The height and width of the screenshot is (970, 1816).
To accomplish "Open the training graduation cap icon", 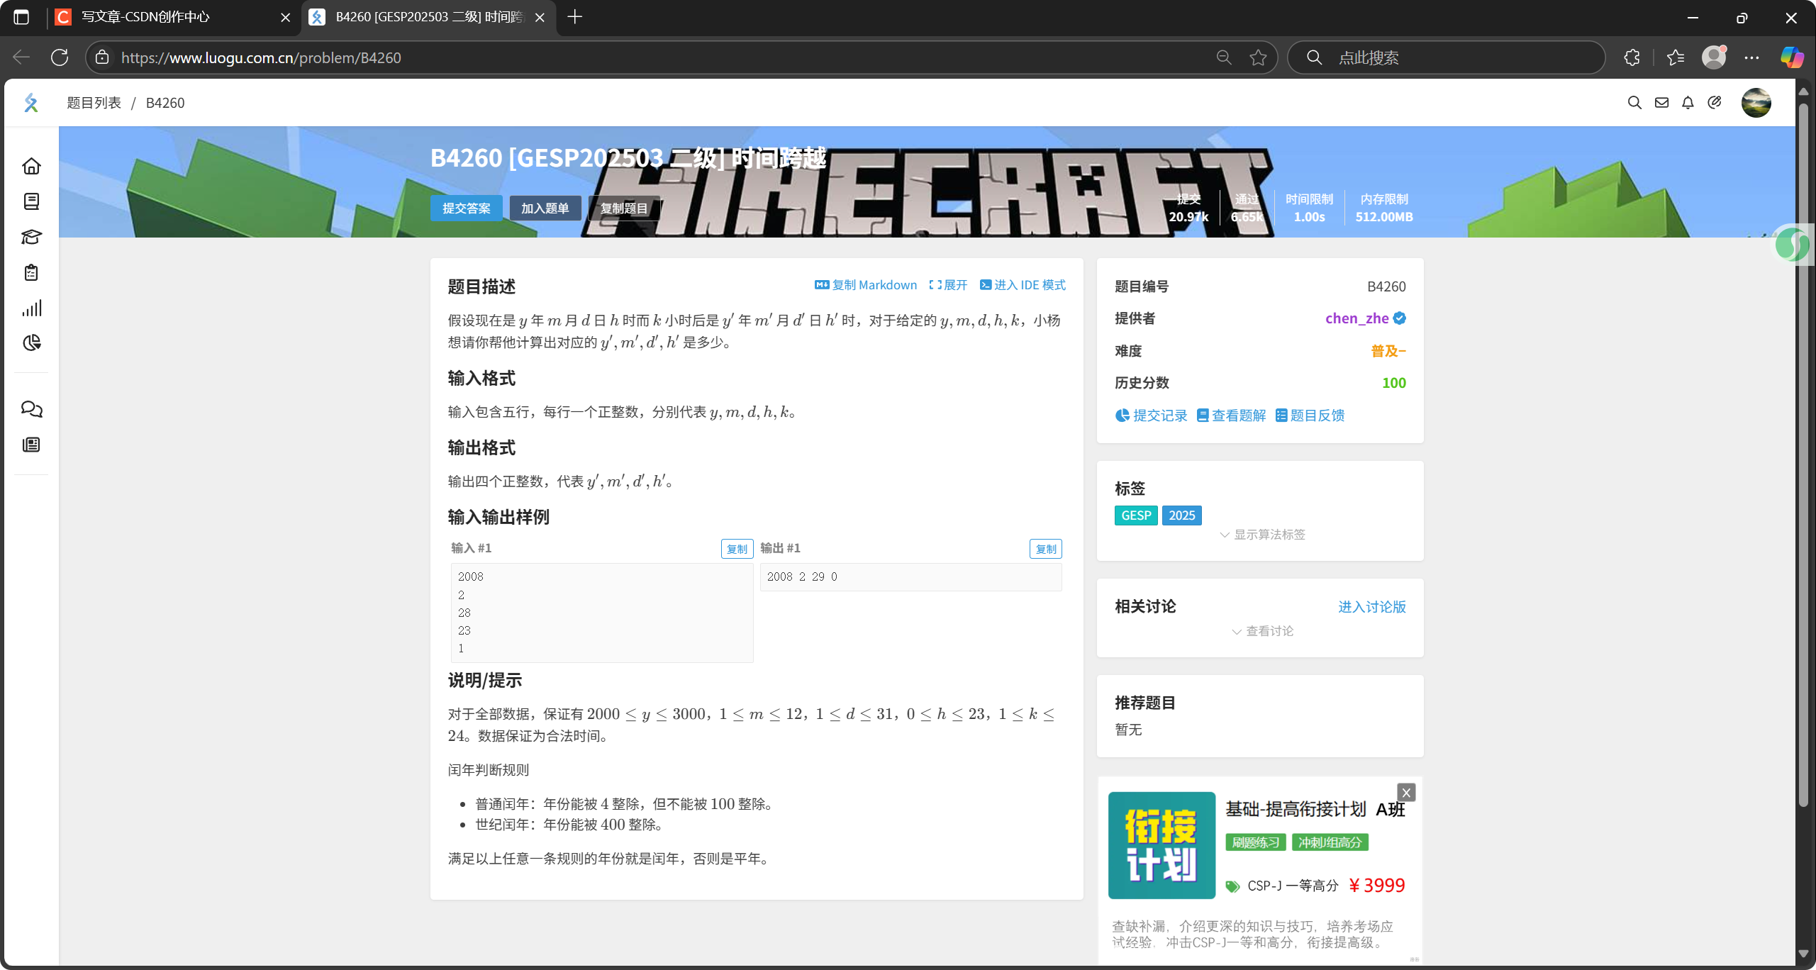I will (31, 237).
